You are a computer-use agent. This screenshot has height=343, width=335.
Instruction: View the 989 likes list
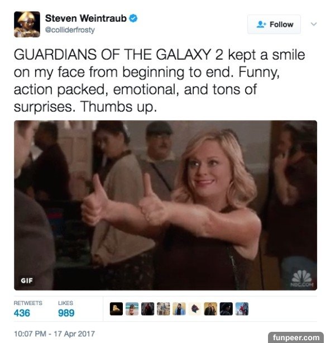[66, 309]
